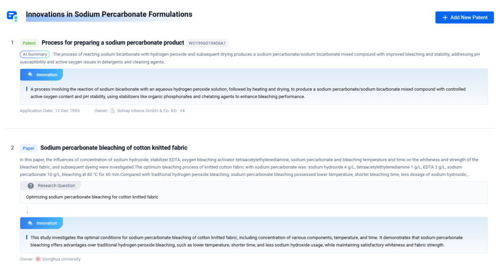The height and width of the screenshot is (274, 500).
Task: Click the Research Question question-mark icon
Action: point(31,186)
